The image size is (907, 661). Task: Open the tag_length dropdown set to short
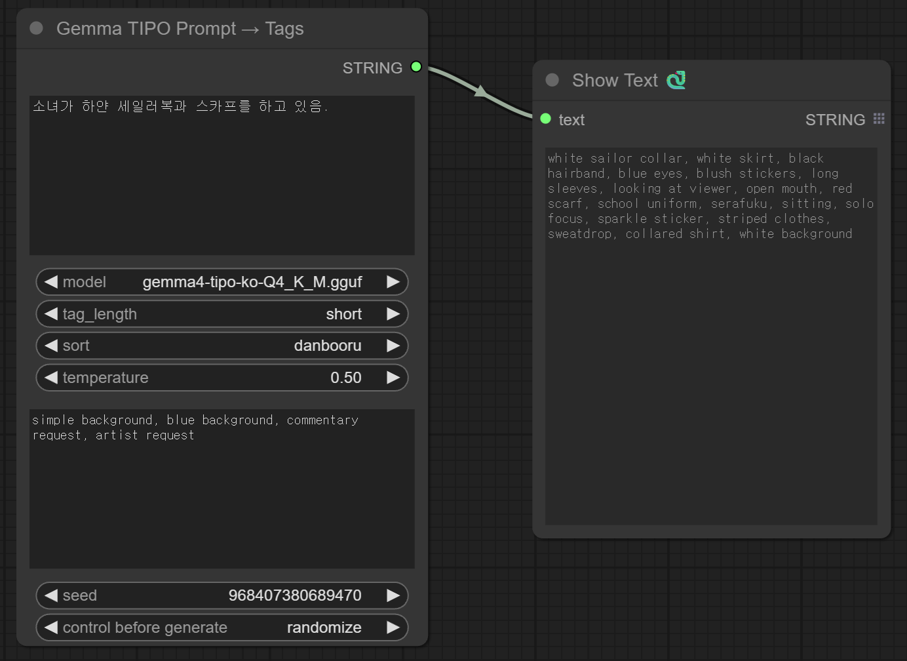(x=222, y=314)
